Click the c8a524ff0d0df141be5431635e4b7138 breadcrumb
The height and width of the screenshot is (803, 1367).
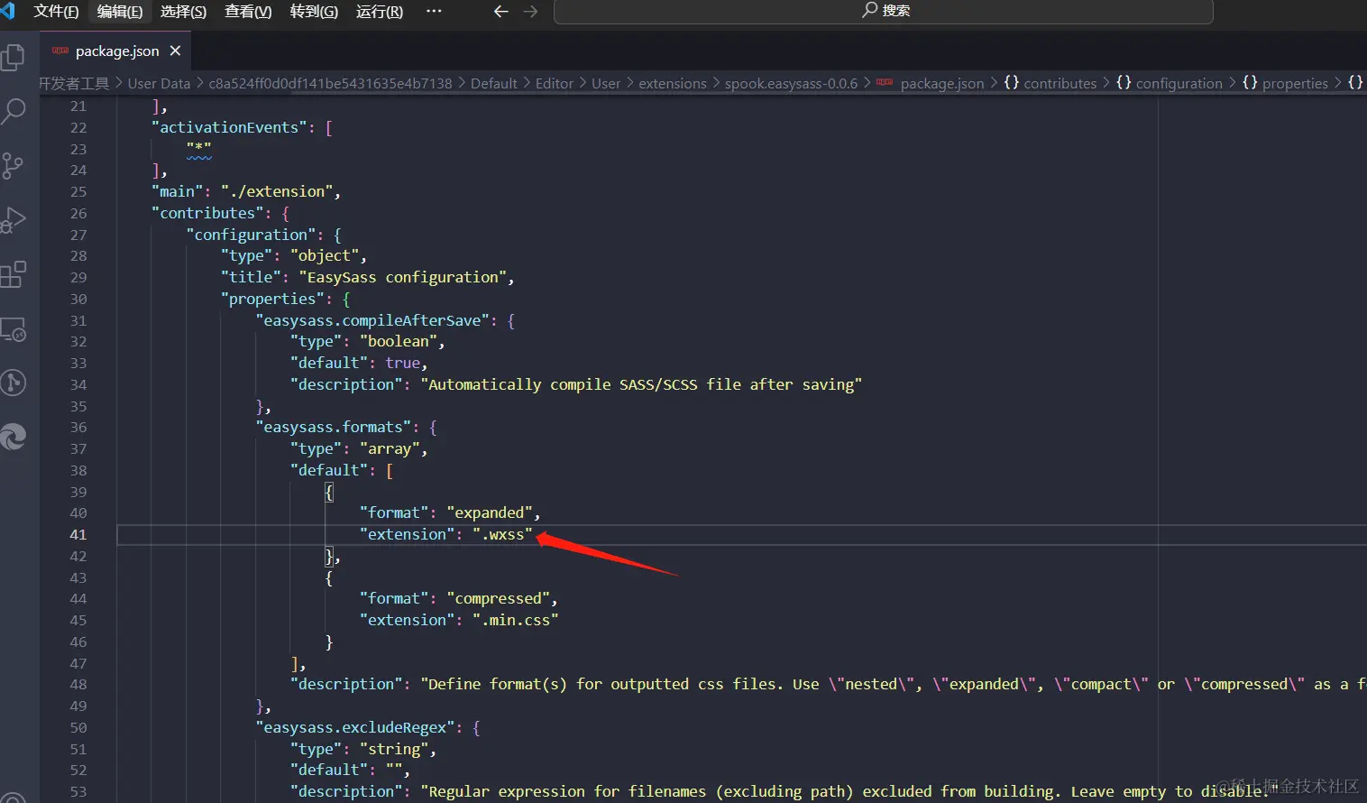330,83
